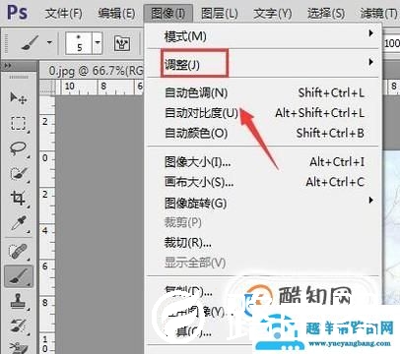
Task: Select the Crop tool
Action: click(x=18, y=199)
